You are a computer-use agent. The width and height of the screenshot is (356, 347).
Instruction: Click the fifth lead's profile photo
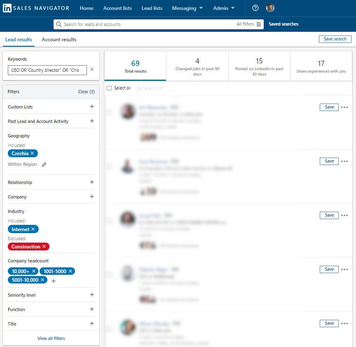click(x=128, y=327)
